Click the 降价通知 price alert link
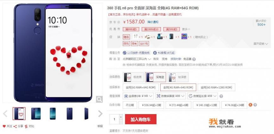The width and height of the screenshot is (274, 134). tap(153, 22)
